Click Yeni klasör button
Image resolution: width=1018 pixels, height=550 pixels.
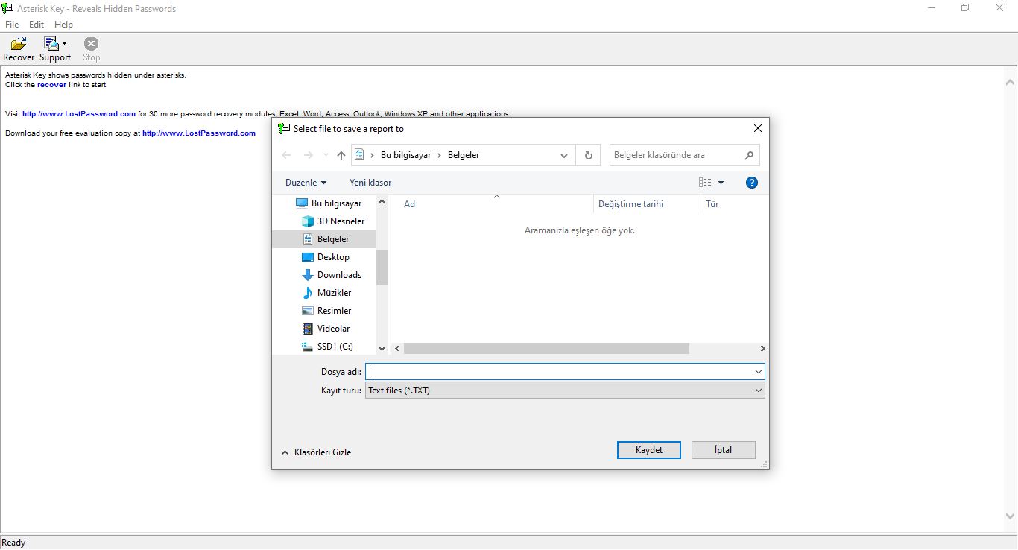[370, 183]
